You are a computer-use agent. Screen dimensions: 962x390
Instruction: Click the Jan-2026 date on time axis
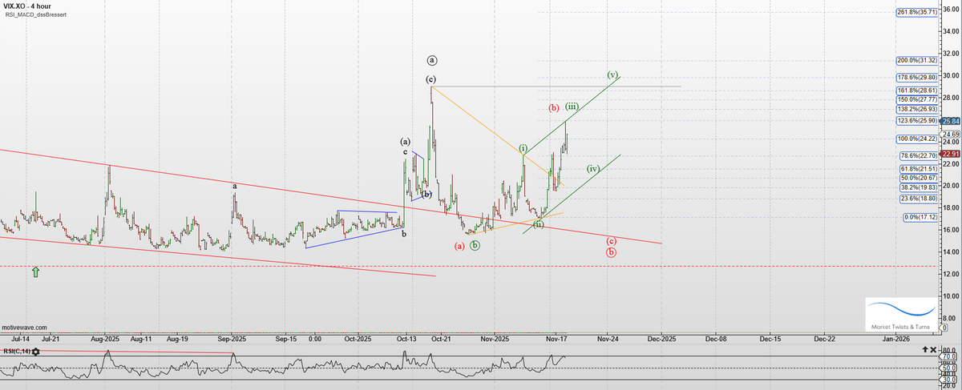click(895, 339)
